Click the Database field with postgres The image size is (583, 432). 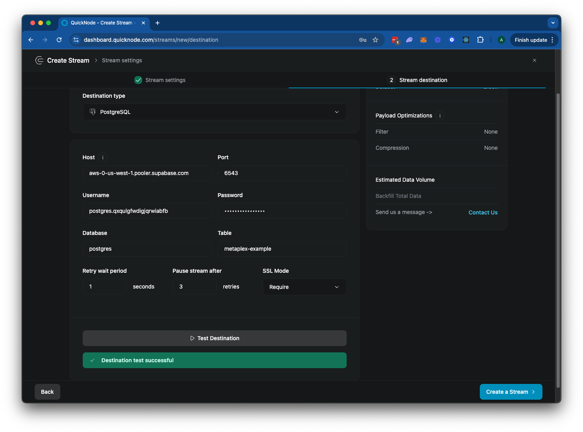click(x=147, y=249)
